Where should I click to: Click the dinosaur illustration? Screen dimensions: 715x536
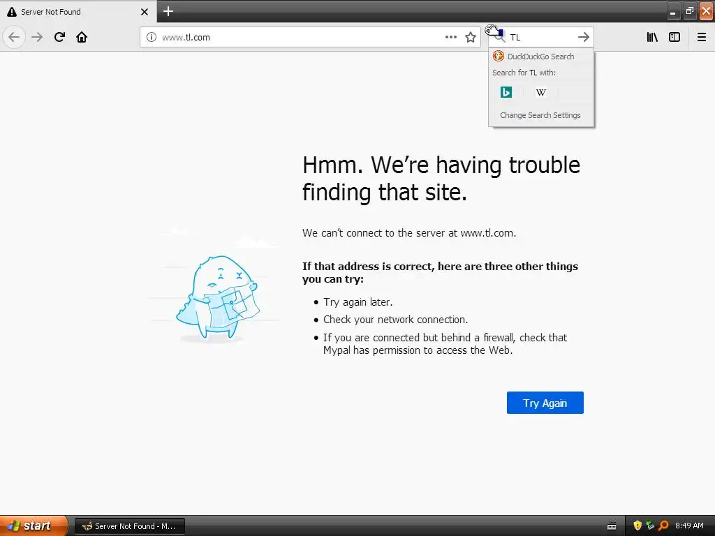[217, 299]
